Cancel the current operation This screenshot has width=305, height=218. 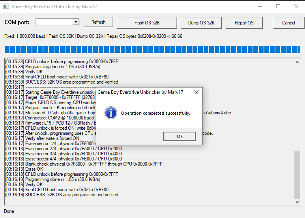coord(288,23)
